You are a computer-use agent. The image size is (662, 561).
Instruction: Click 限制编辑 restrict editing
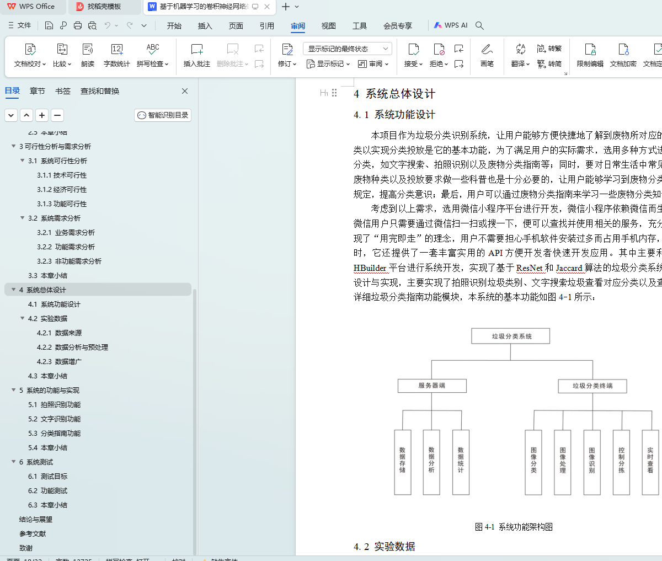pyautogui.click(x=590, y=56)
